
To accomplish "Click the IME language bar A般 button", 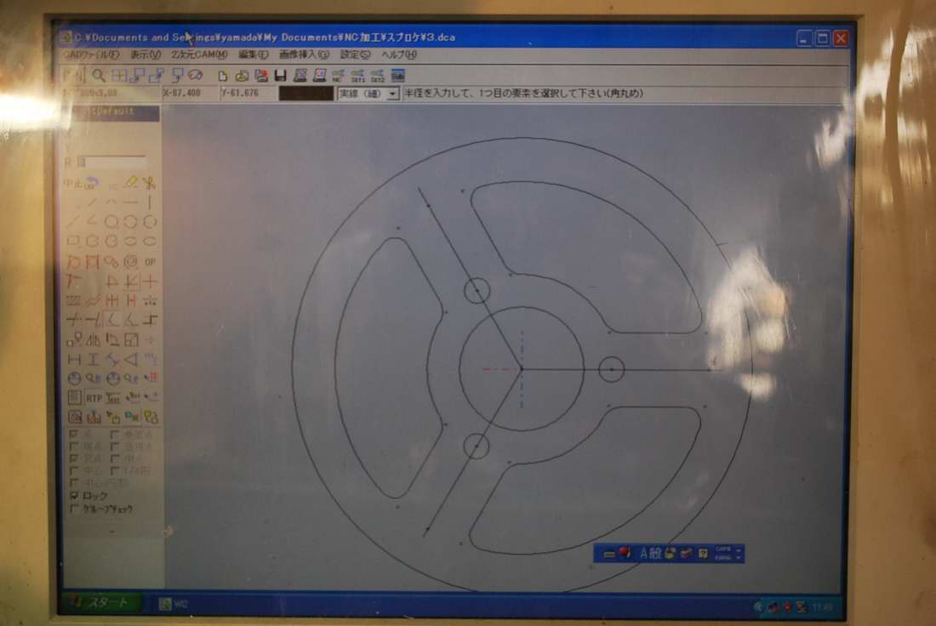I will [650, 554].
